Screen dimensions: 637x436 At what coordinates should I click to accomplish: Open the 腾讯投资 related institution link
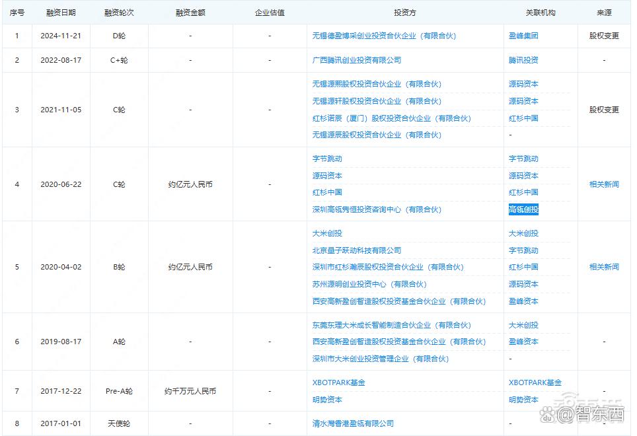click(523, 60)
